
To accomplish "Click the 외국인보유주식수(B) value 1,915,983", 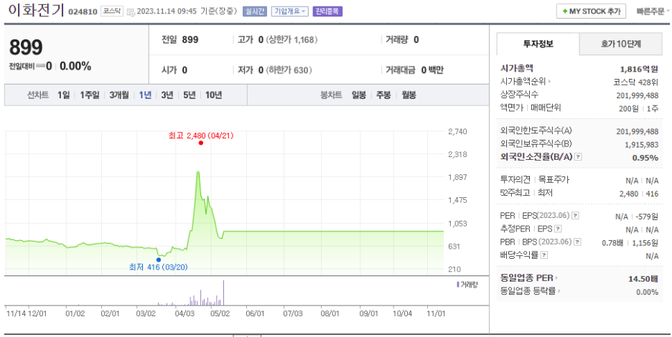I will [x=642, y=145].
